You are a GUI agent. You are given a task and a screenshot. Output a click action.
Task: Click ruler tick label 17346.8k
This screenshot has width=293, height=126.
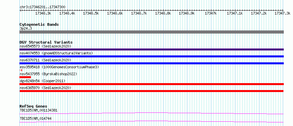point(163,13)
